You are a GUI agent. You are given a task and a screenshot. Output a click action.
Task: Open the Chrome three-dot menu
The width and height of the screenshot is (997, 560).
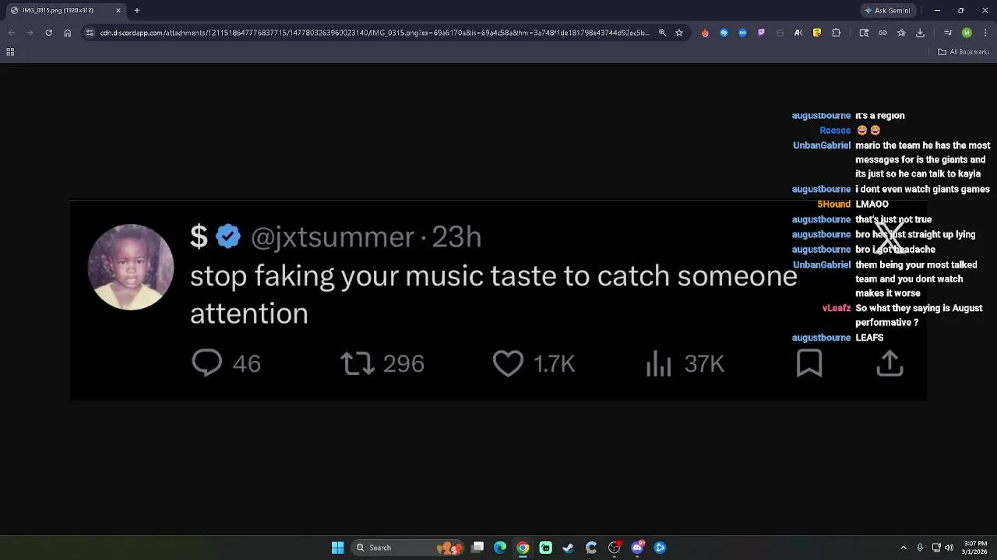[985, 33]
